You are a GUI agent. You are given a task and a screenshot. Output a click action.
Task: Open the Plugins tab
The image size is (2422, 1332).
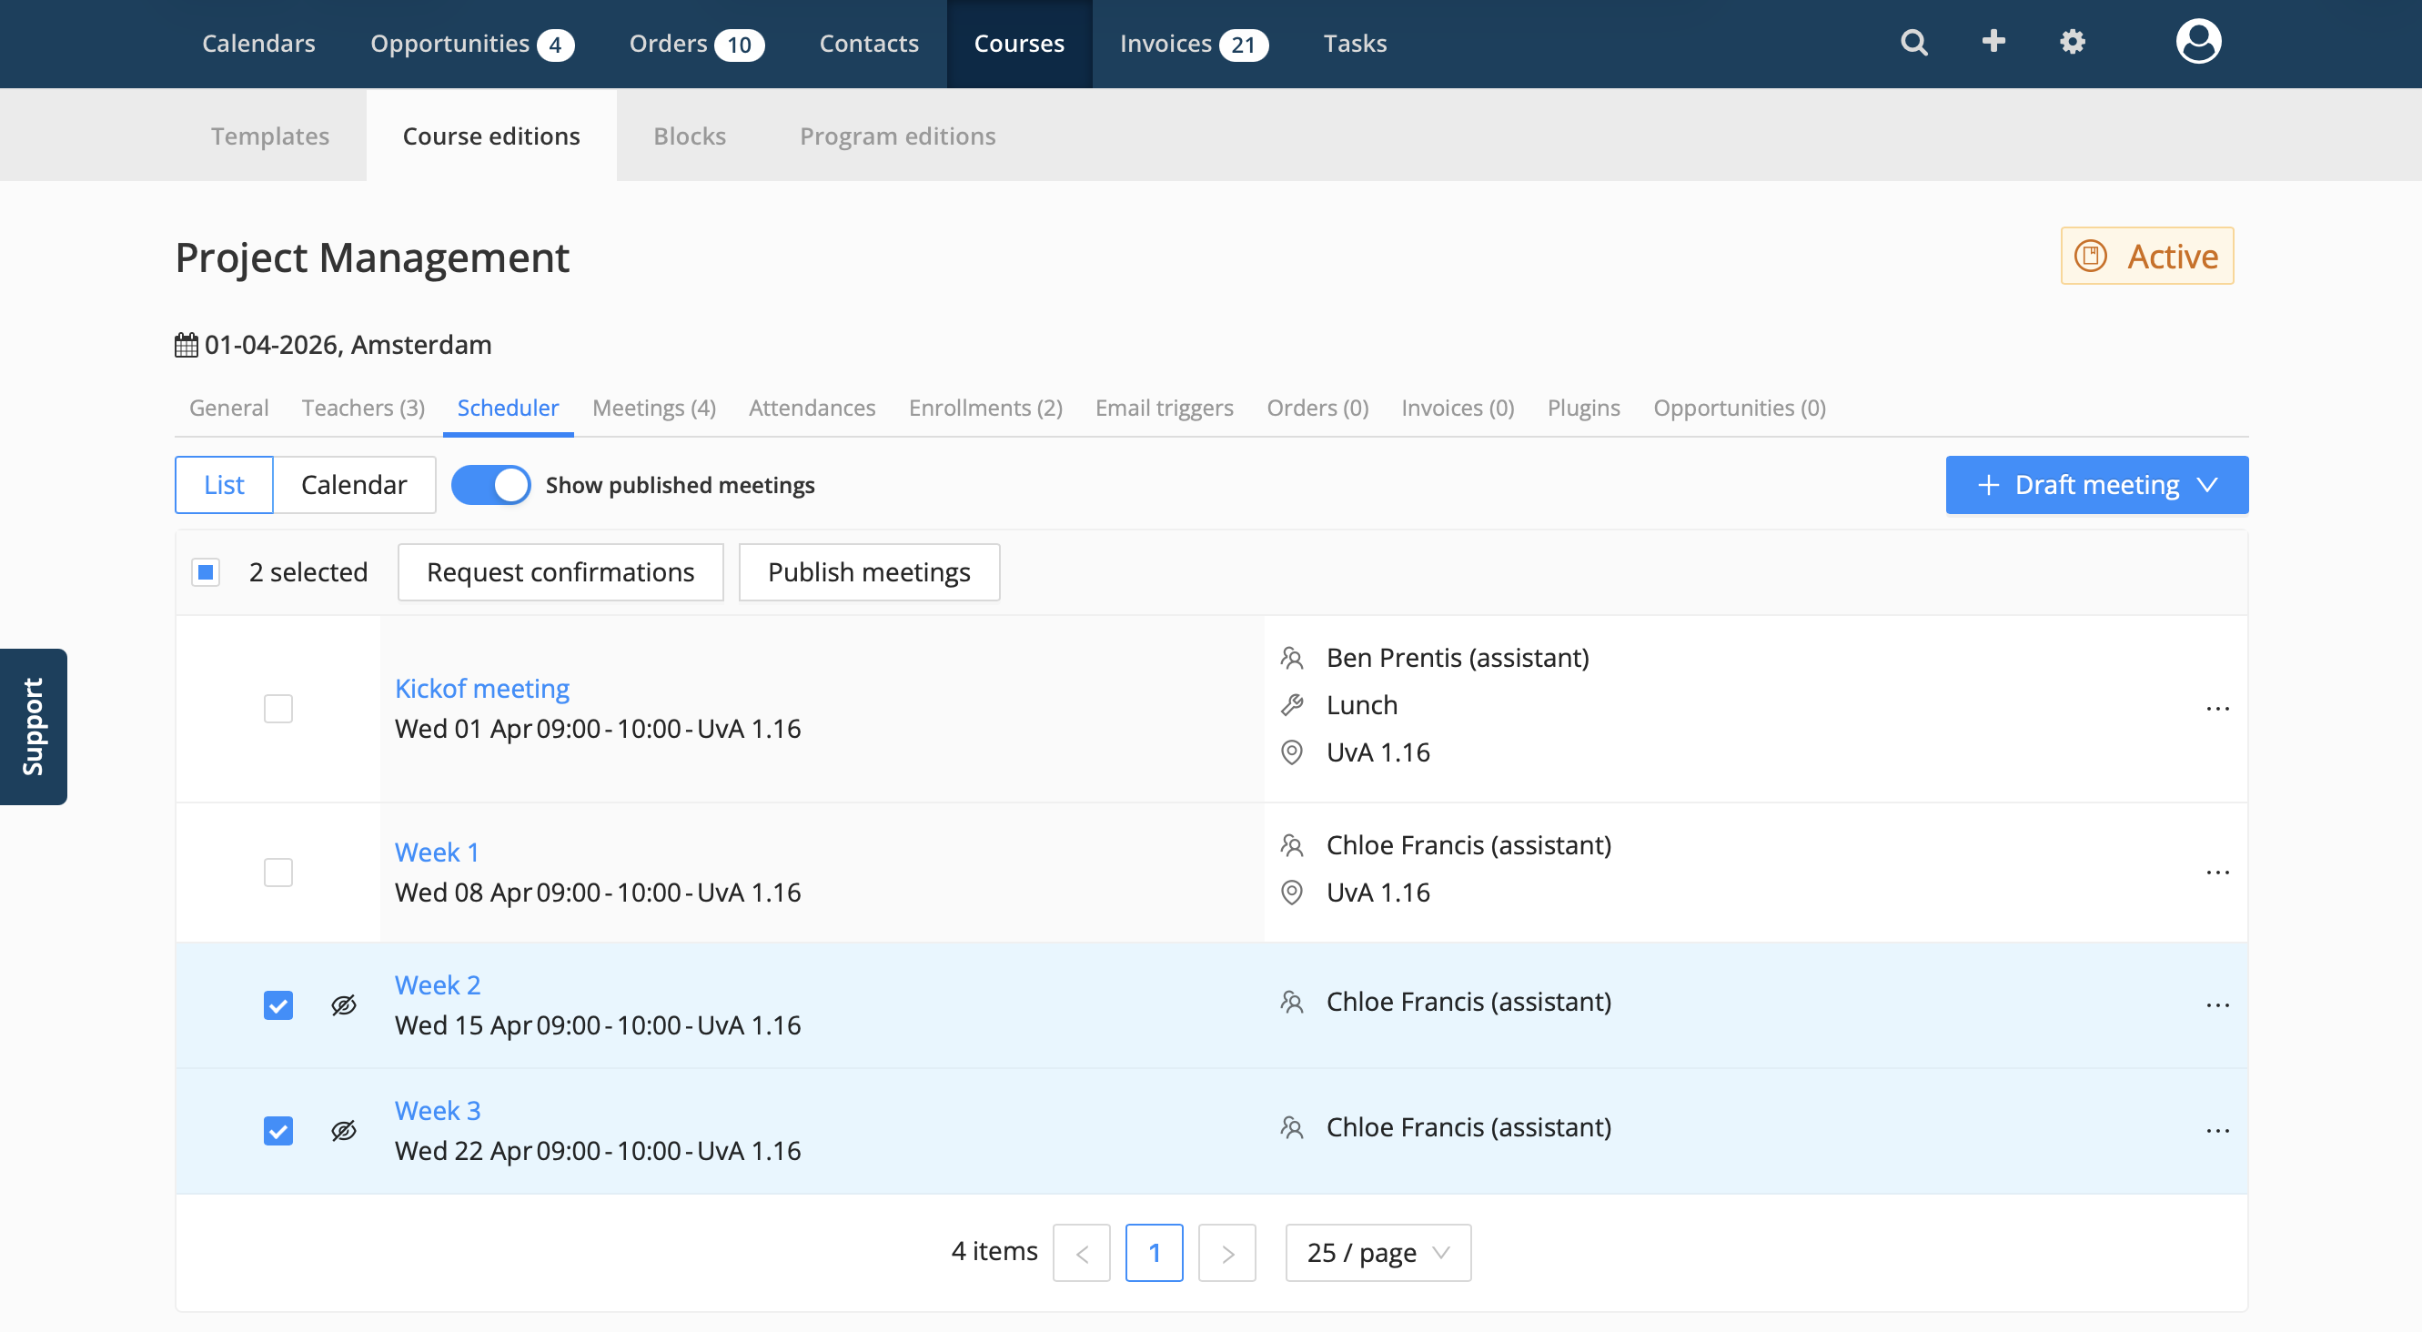(x=1583, y=408)
